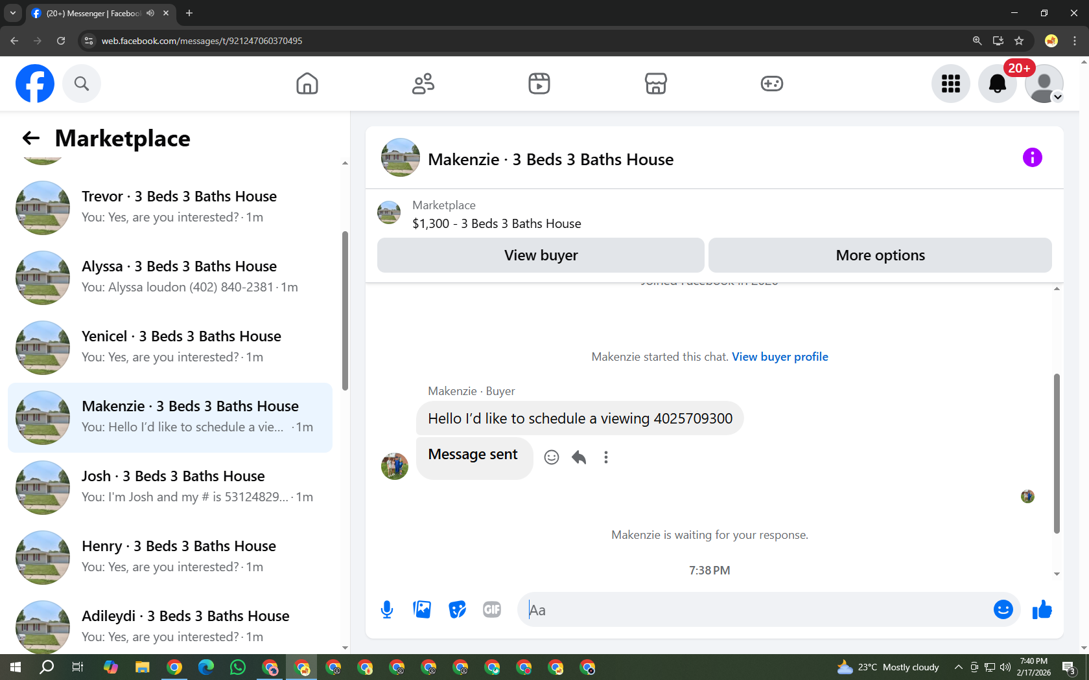Click the back arrow beside Marketplace
Screen dimensions: 1089x680
31,138
